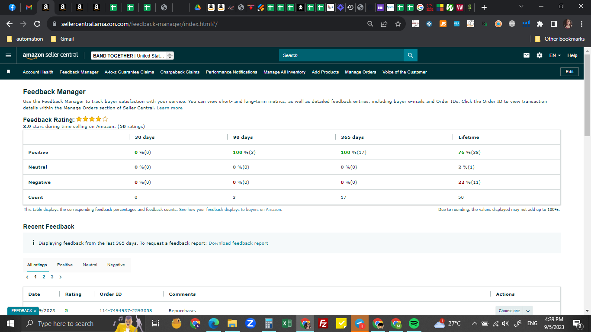Open Voice of the Customer
This screenshot has width=591, height=332.
[405, 72]
